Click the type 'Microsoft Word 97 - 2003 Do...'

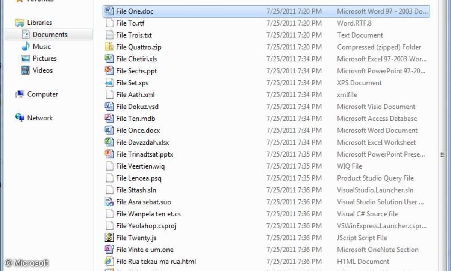pos(382,11)
